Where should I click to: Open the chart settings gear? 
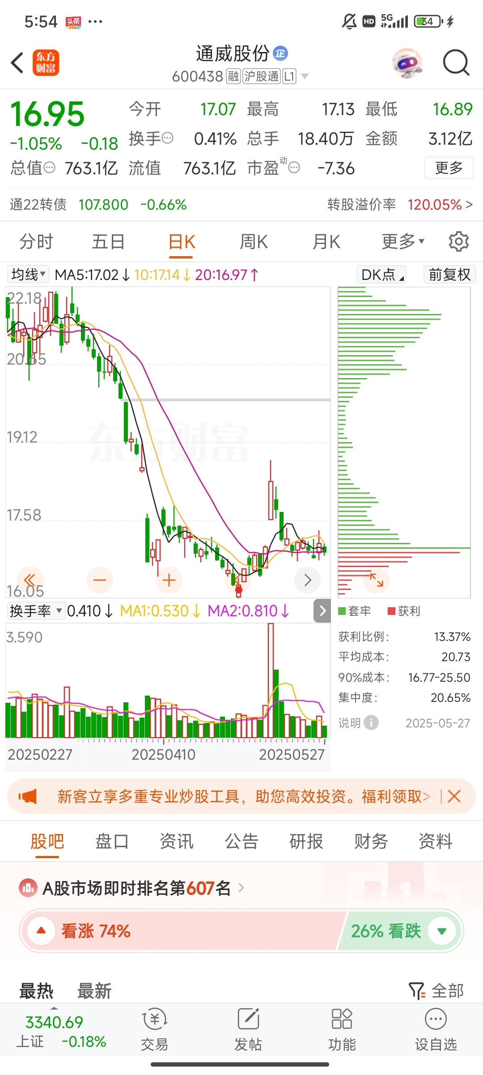pos(458,241)
